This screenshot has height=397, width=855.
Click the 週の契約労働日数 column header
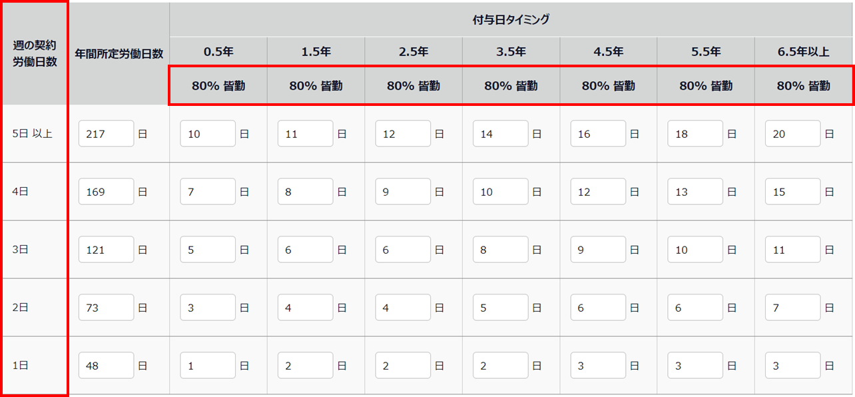click(35, 53)
